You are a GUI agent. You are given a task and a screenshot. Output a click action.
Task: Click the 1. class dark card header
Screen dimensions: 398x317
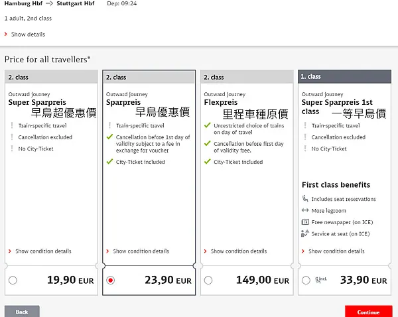344,77
